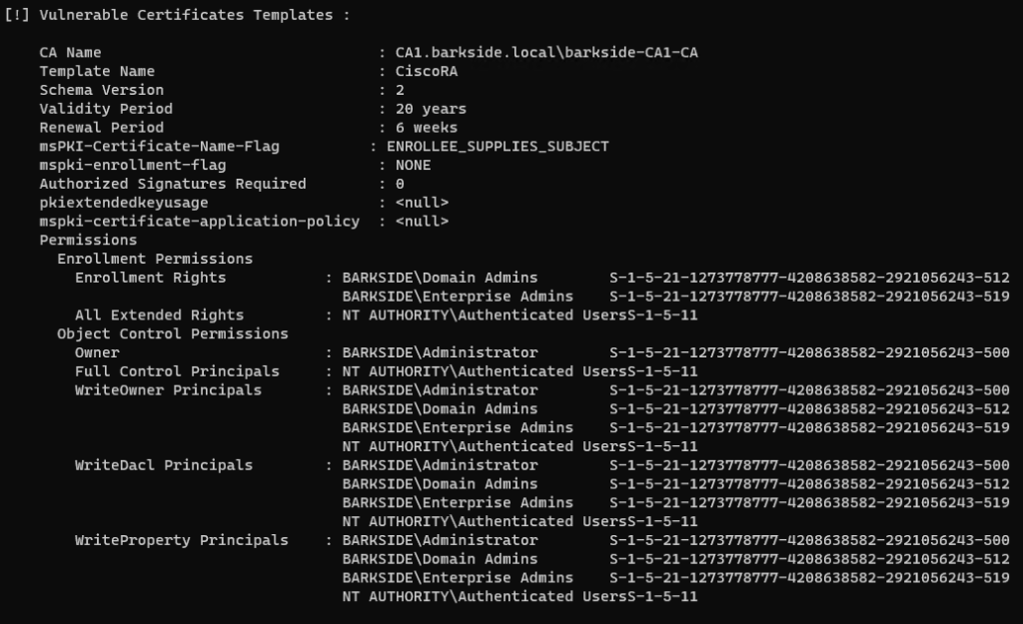The image size is (1023, 624).
Task: Click the Authorized Signatures Required label
Action: (x=172, y=184)
